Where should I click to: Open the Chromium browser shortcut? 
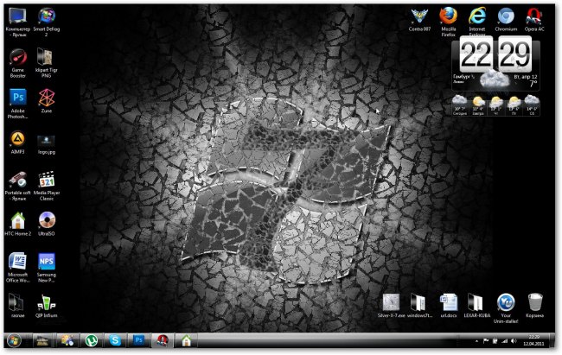coord(506,16)
